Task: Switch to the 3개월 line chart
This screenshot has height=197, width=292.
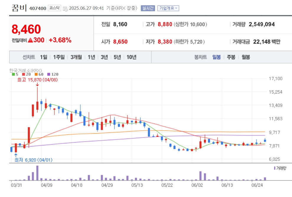Action: pos(76,57)
